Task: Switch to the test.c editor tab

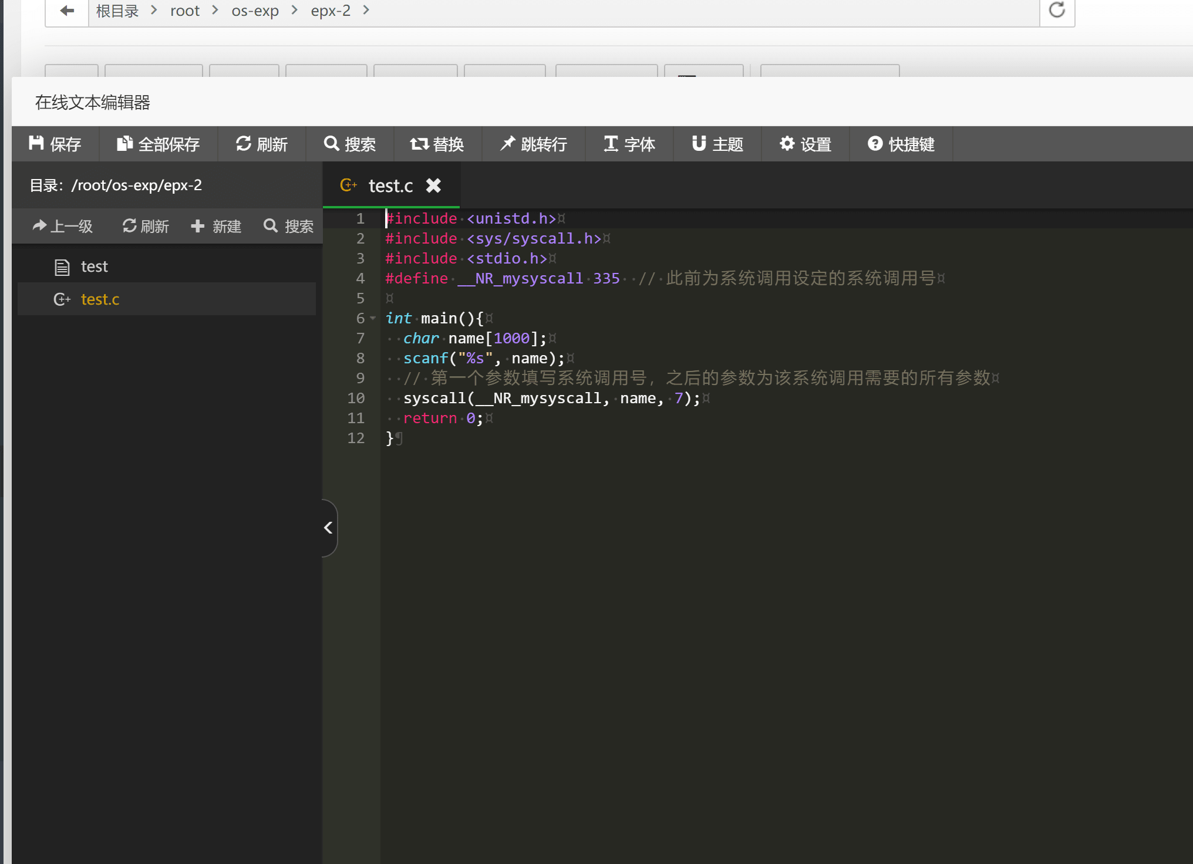Action: pos(390,186)
